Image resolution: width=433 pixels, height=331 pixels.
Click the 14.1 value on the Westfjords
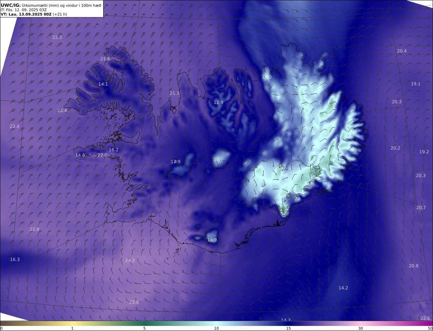[x=103, y=84]
